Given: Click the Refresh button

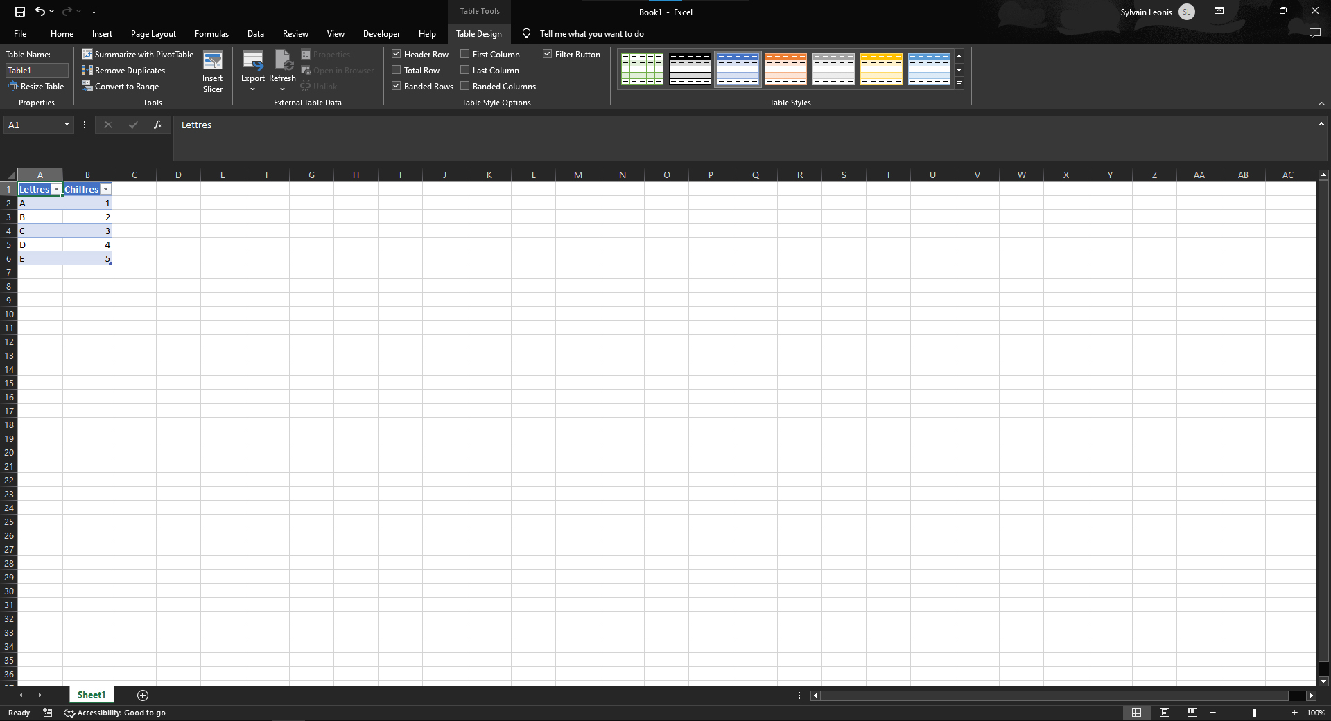Looking at the screenshot, I should 282,71.
